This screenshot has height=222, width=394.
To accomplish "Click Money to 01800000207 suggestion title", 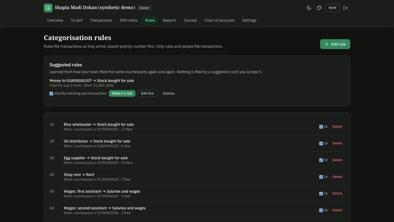I will (92, 81).
